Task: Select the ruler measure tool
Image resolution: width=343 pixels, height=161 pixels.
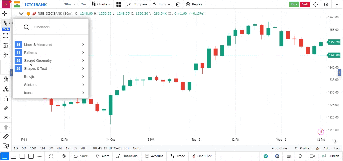Action: tap(6, 137)
